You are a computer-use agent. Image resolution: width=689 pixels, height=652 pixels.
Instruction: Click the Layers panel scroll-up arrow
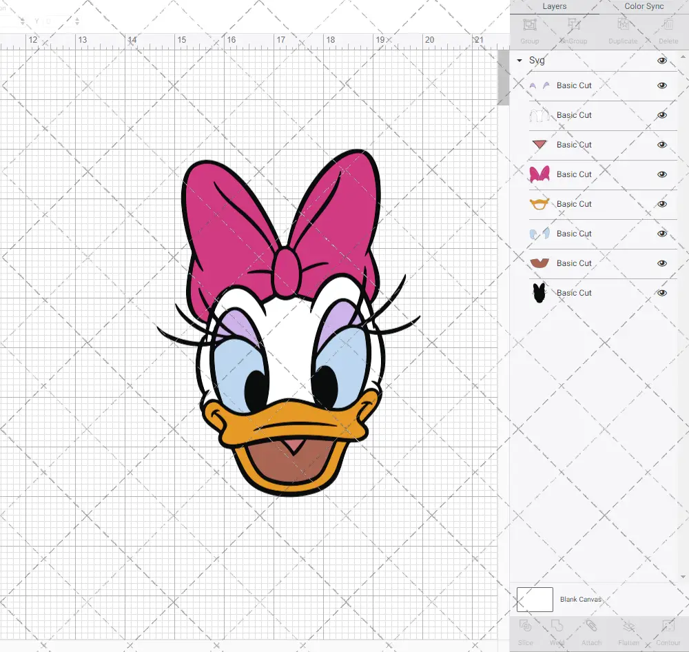[682, 57]
